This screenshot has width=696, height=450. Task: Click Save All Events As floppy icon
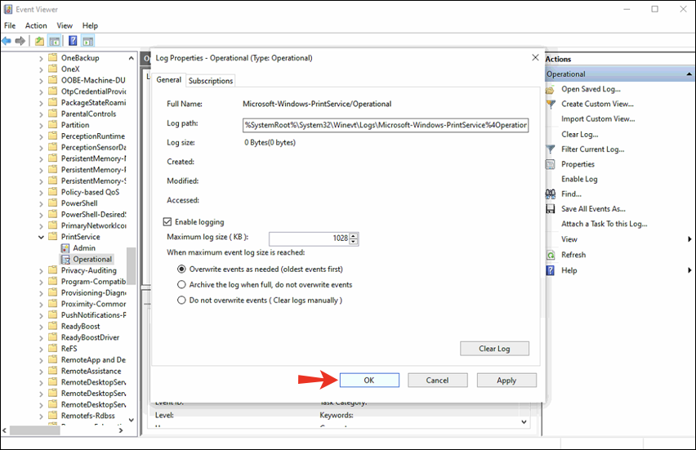tap(551, 209)
